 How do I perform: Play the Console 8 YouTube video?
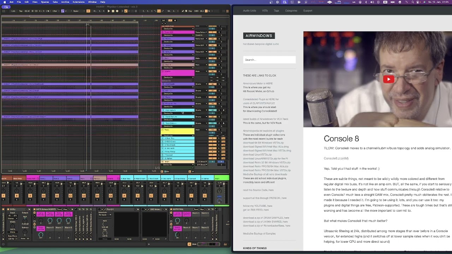point(388,79)
